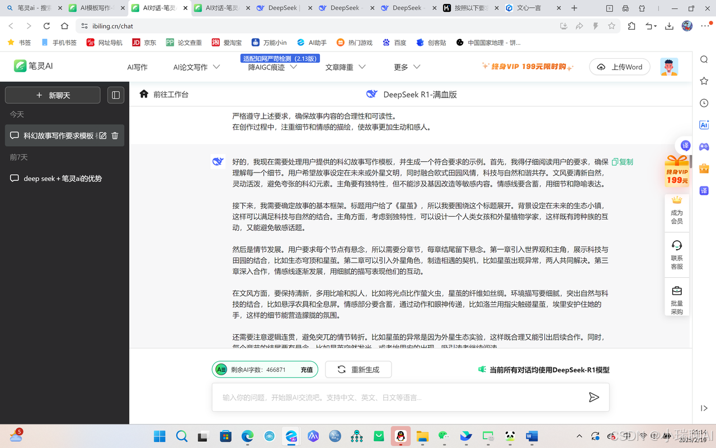Edit the 科幻故事写作要求模板 chat title

point(103,136)
